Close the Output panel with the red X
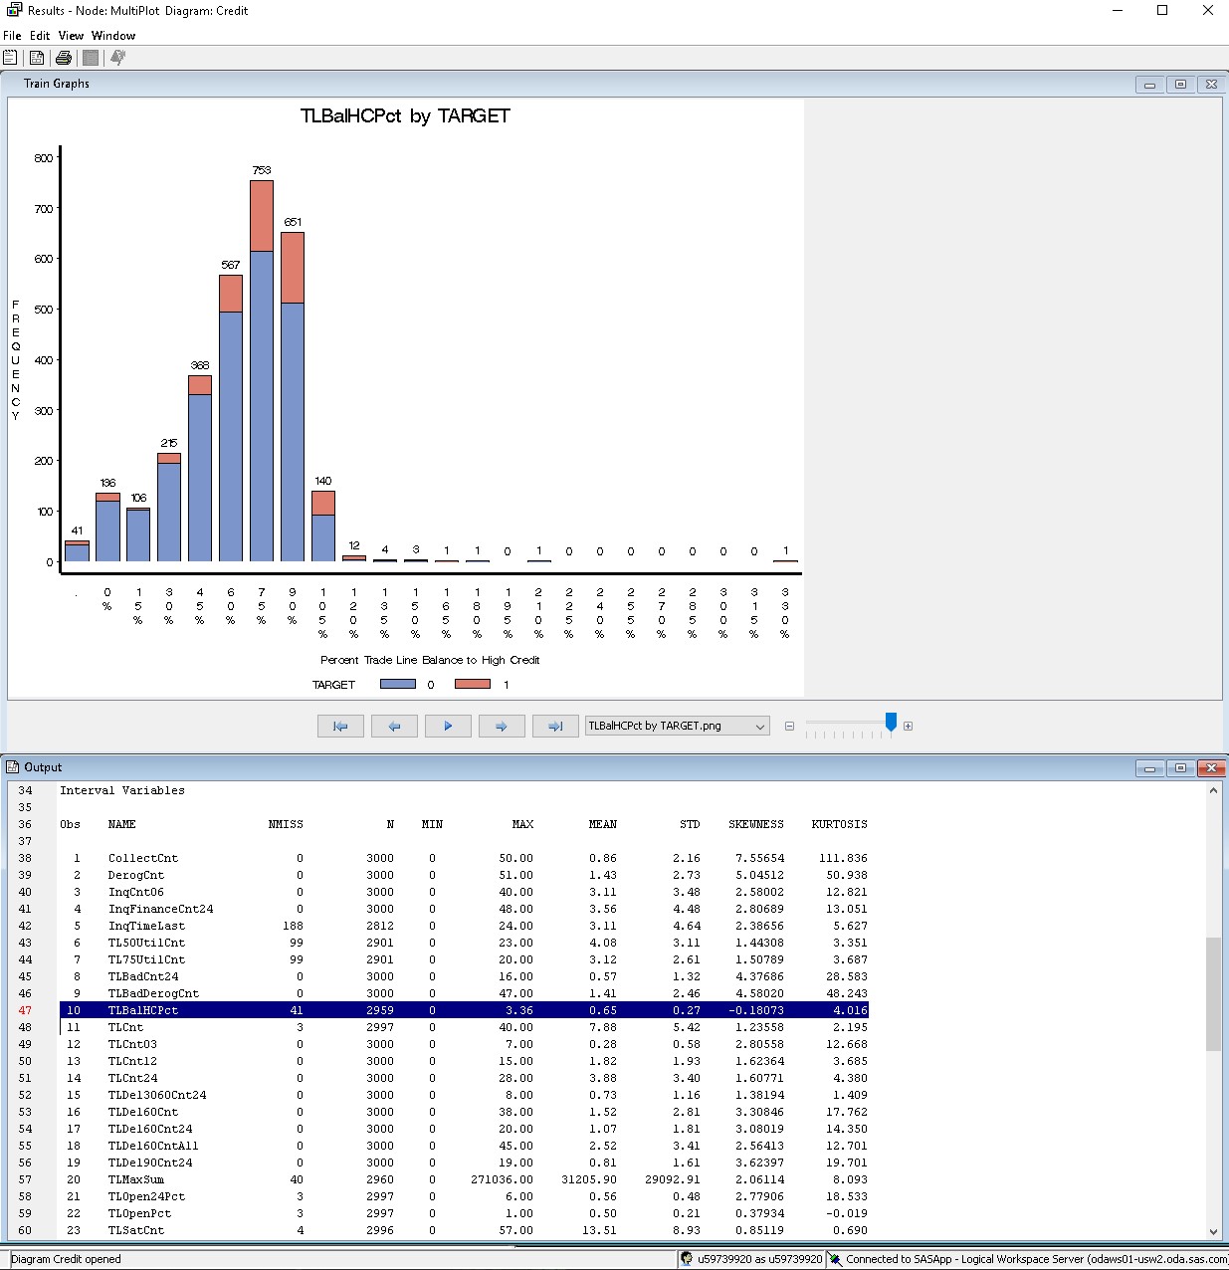1229x1270 pixels. tap(1211, 768)
